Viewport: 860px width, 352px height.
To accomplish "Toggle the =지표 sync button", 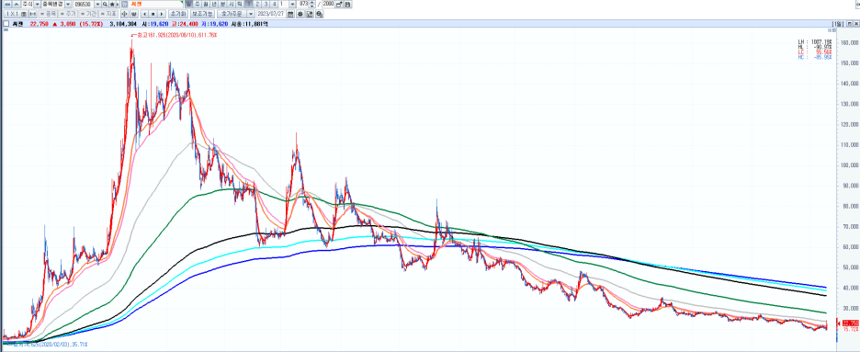I will click(x=108, y=14).
